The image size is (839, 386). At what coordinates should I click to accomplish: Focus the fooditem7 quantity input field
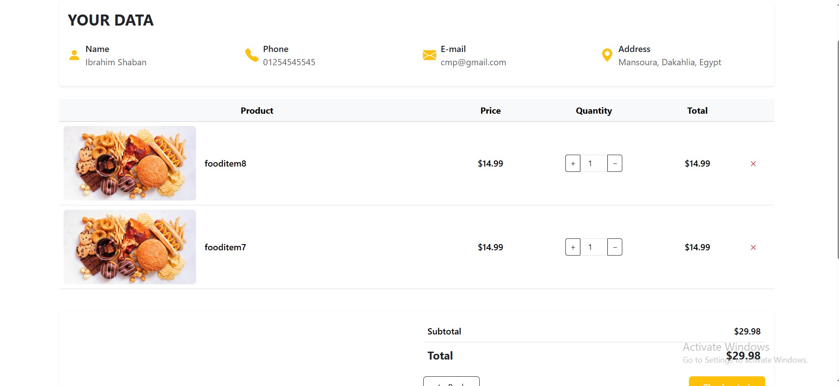593,247
